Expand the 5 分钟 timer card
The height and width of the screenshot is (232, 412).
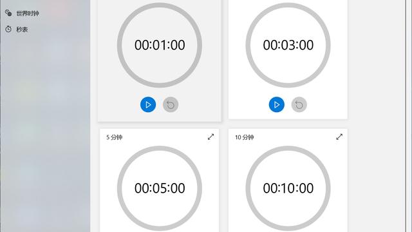click(x=211, y=137)
